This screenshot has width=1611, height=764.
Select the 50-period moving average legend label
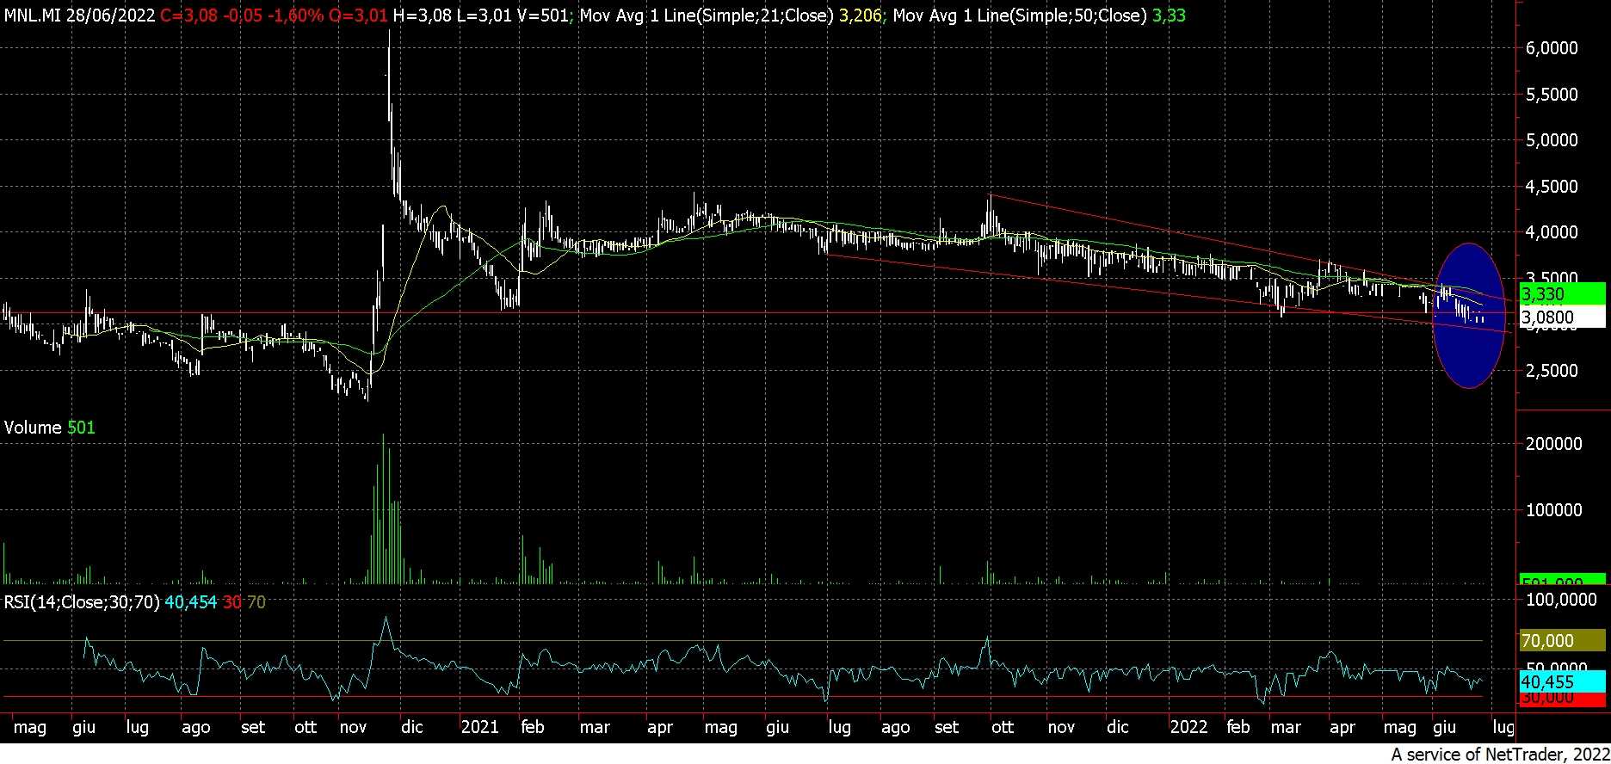pyautogui.click(x=1020, y=15)
